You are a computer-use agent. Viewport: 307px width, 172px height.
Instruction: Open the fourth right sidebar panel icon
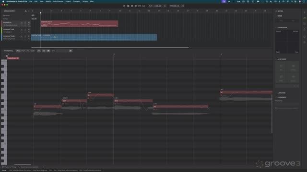pyautogui.click(x=305, y=30)
